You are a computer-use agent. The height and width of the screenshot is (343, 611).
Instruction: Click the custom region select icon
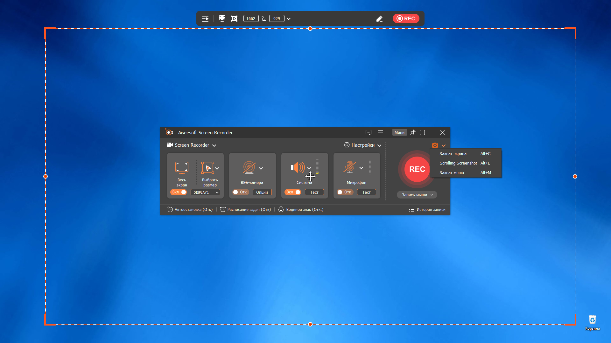click(207, 168)
